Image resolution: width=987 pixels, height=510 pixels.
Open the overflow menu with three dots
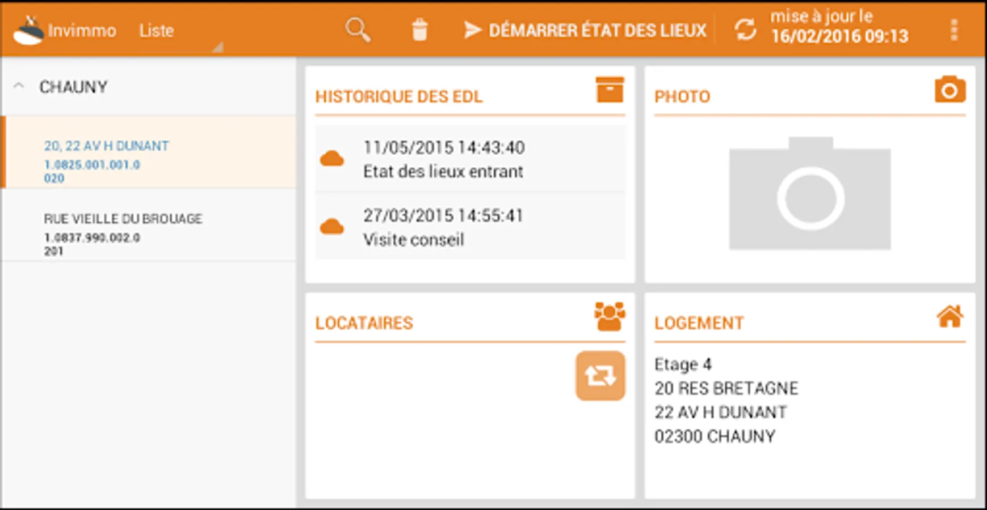954,29
